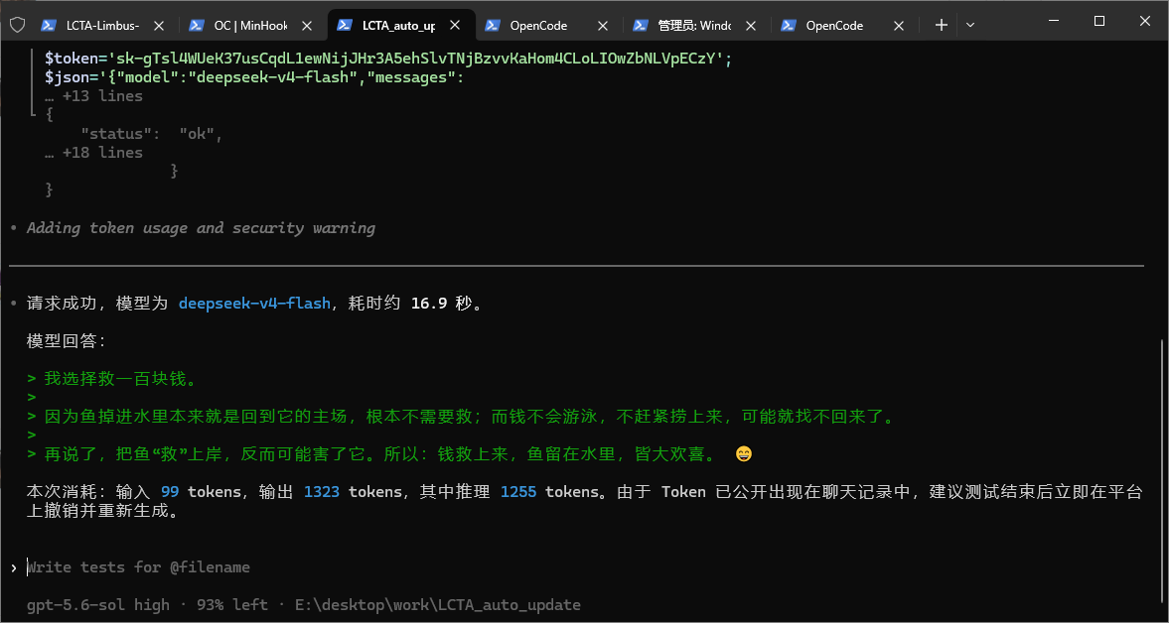1169x623 pixels.
Task: Click the grinning emoji in the answer
Action: 743,454
